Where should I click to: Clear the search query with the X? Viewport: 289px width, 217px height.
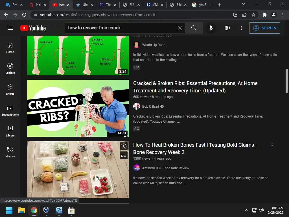tap(180, 28)
